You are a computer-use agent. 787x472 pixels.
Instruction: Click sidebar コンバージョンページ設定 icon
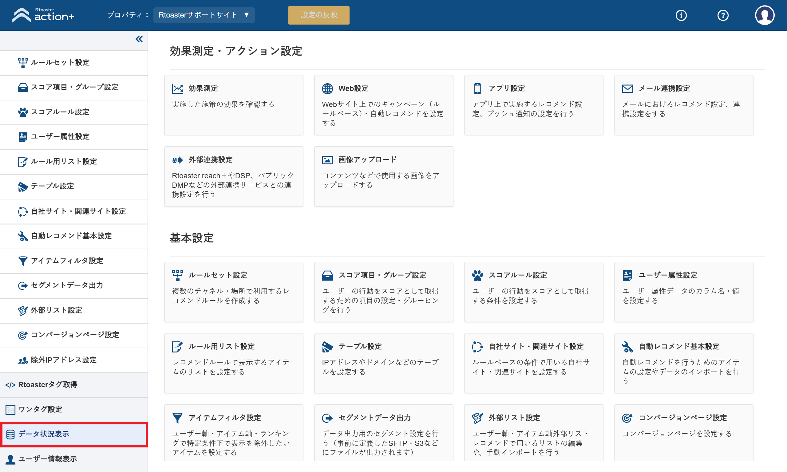click(22, 335)
